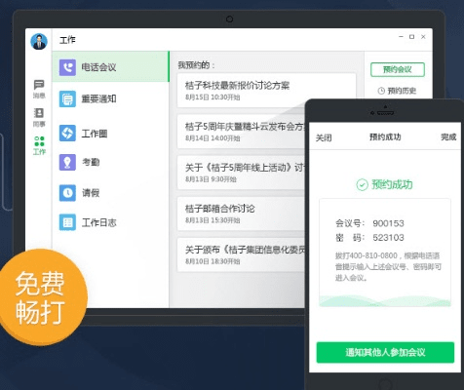Click the user profile avatar
Screen dimensions: 464x390
click(39, 42)
